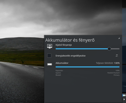
Task: Click the Akkumulátor és fényerő heading
Action: pos(70,40)
